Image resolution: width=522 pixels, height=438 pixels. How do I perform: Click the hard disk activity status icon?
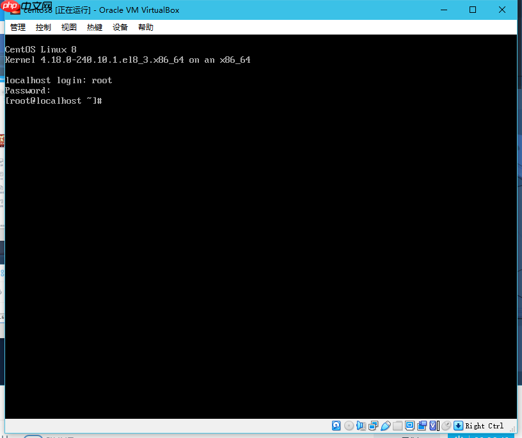tap(336, 425)
